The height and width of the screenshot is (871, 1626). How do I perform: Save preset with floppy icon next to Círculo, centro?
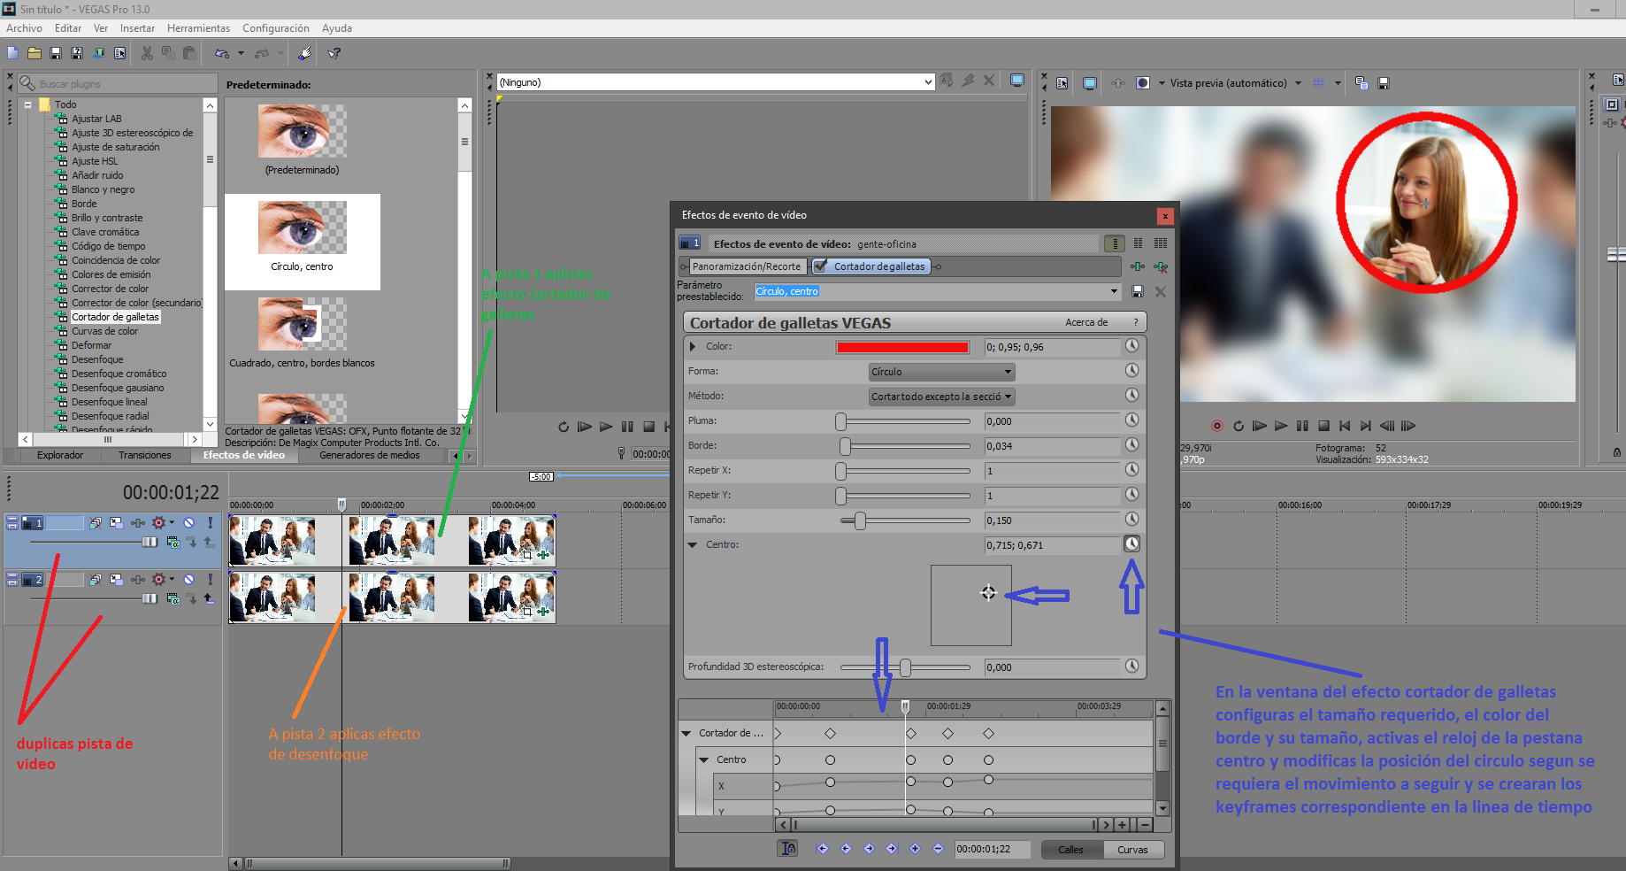coord(1138,291)
